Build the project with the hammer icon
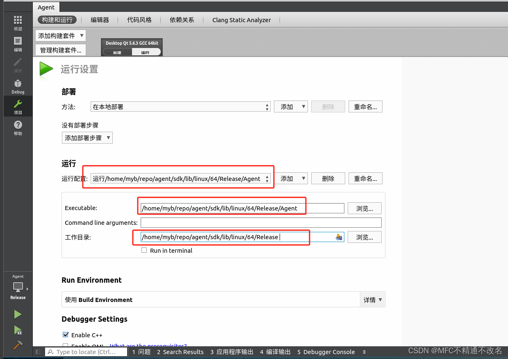The height and width of the screenshot is (359, 508). tap(18, 345)
